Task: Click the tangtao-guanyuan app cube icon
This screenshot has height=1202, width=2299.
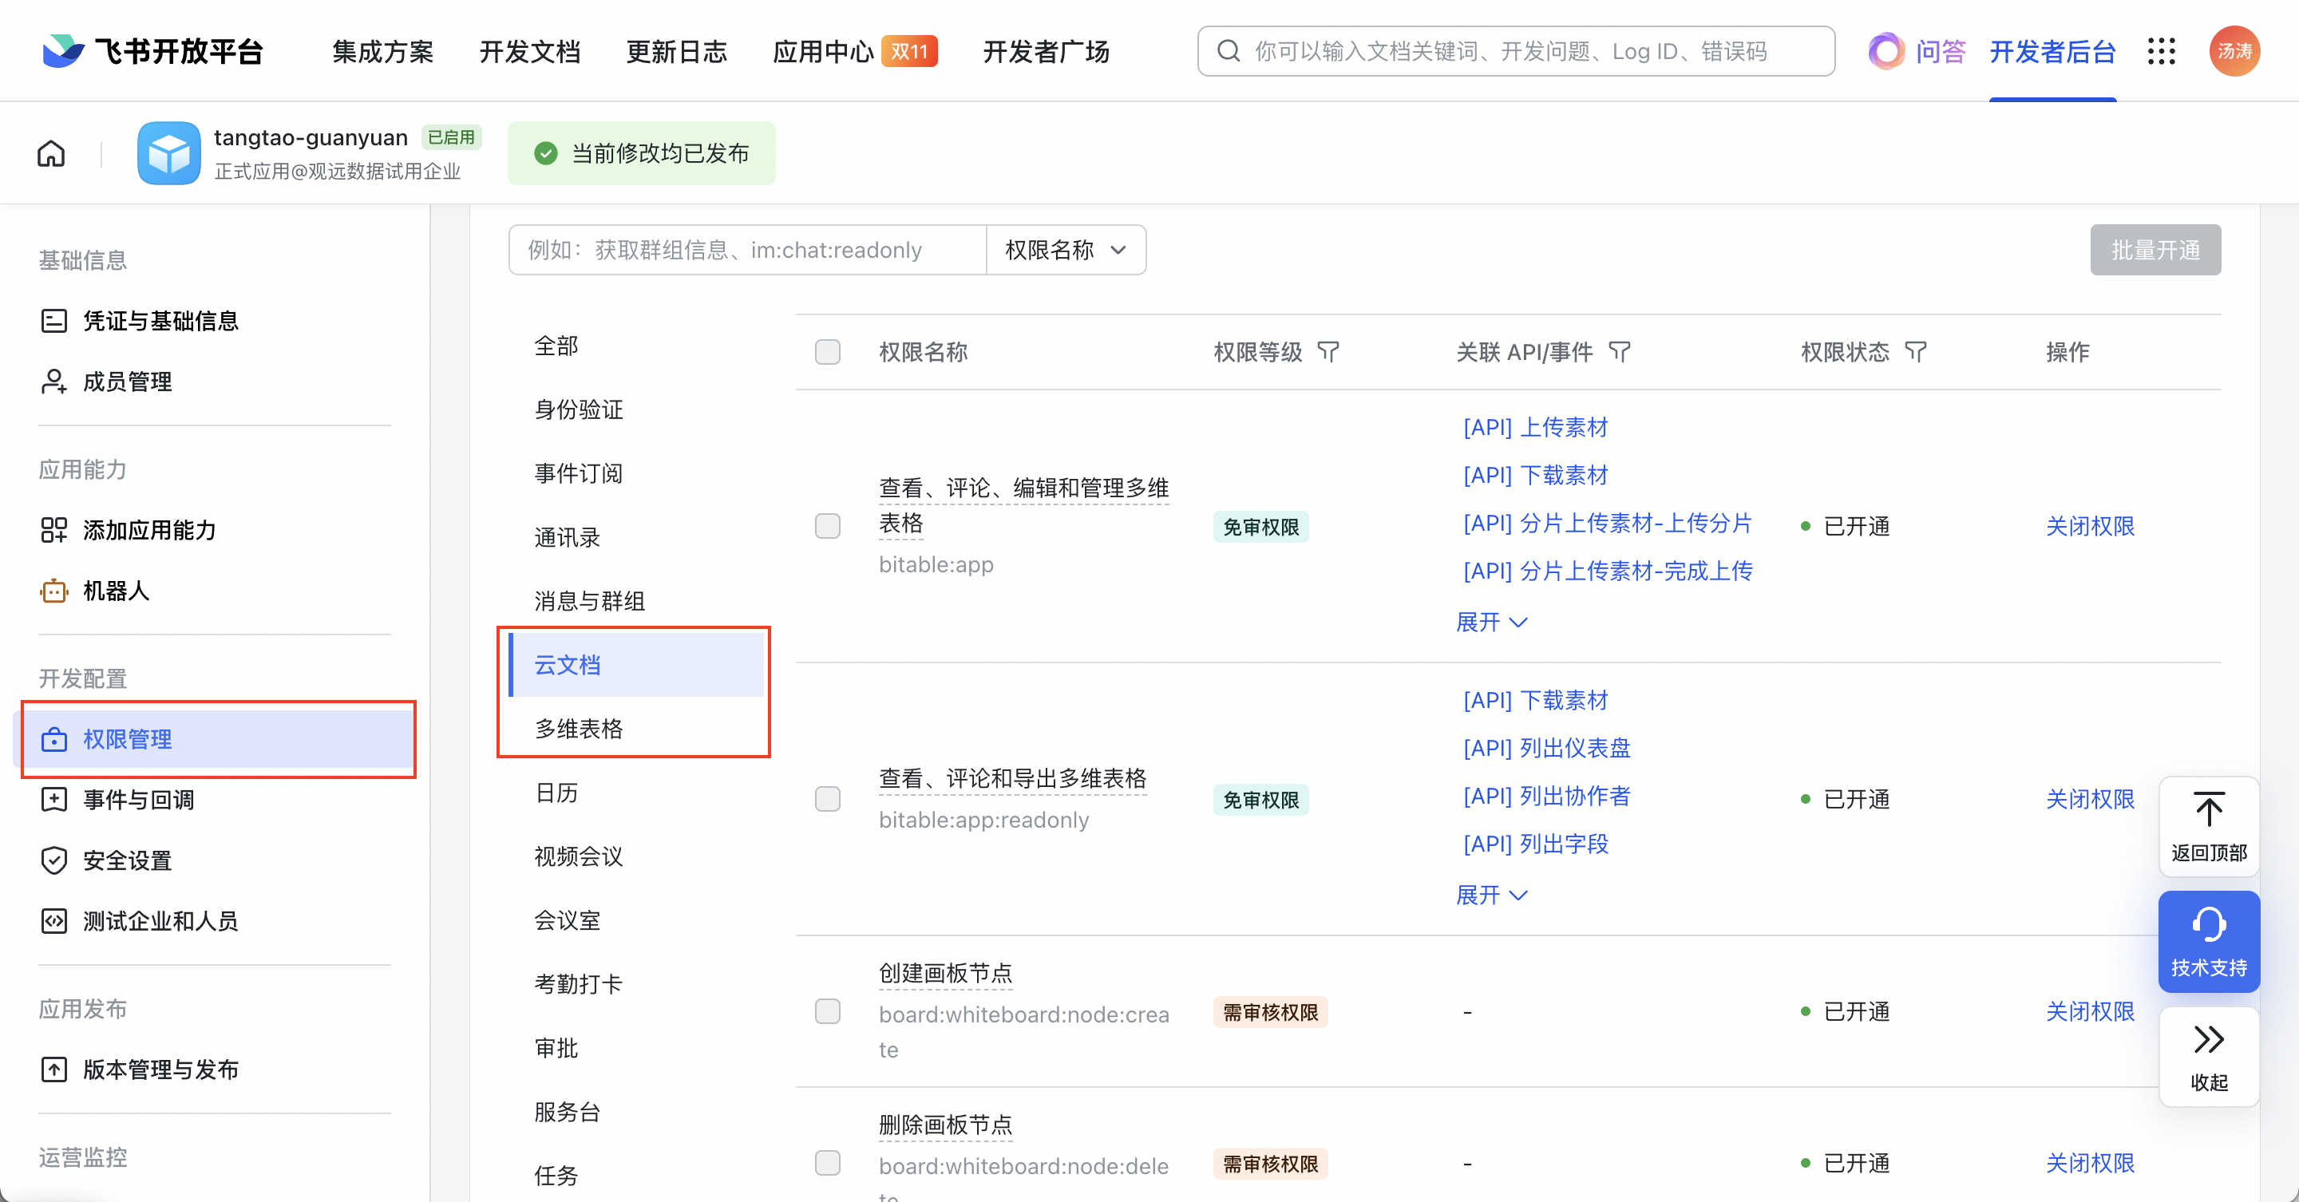Action: [168, 153]
